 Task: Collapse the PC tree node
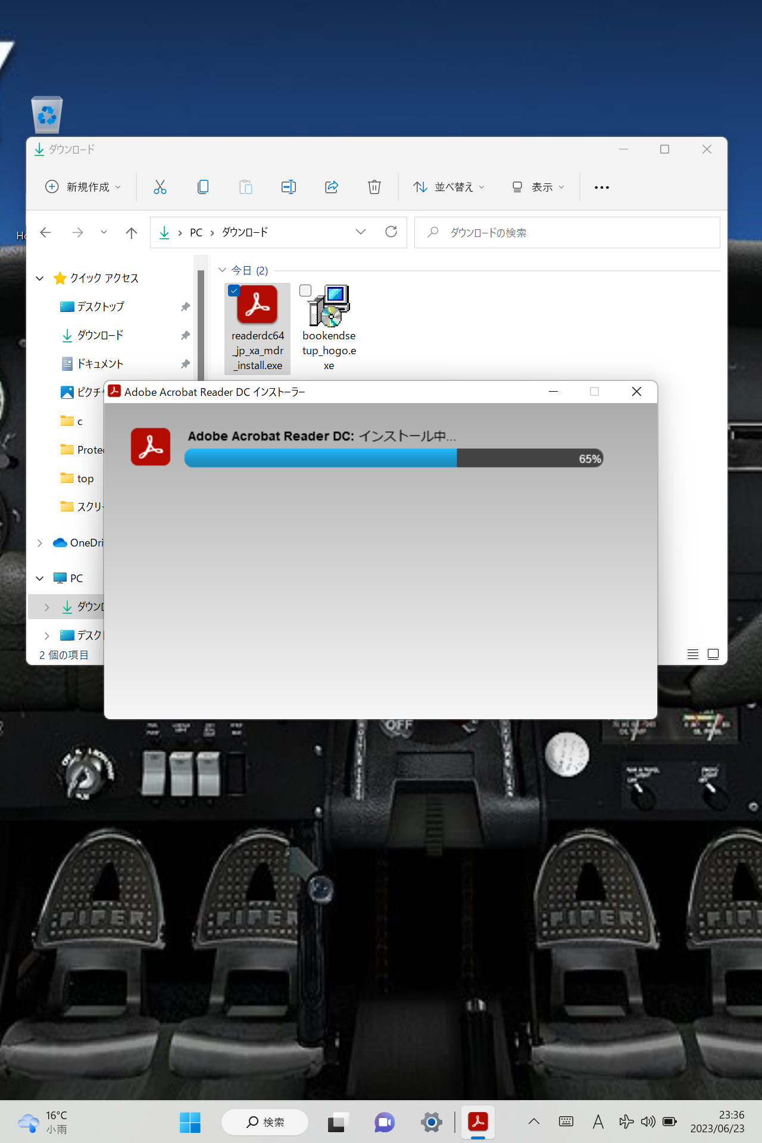click(40, 578)
